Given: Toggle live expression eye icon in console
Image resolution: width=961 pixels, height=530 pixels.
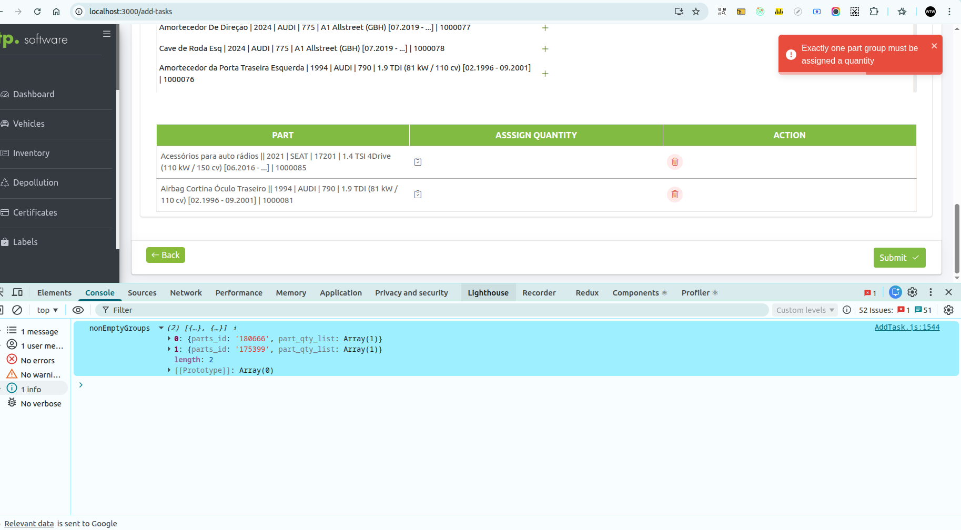Looking at the screenshot, I should (78, 310).
